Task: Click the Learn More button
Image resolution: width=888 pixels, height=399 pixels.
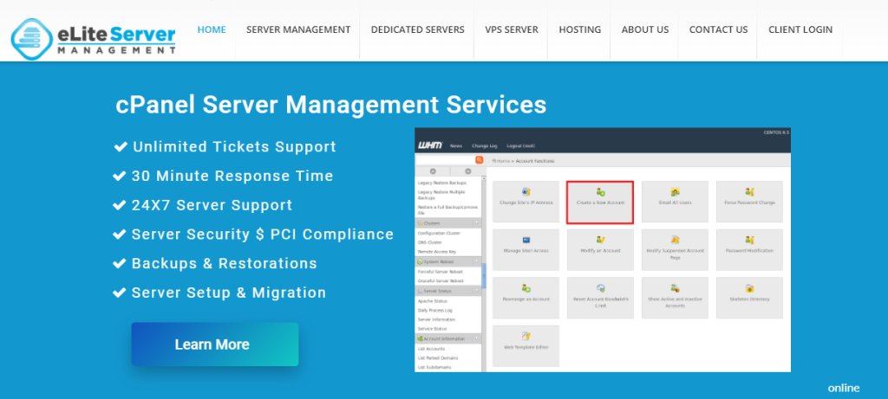Action: coord(215,344)
